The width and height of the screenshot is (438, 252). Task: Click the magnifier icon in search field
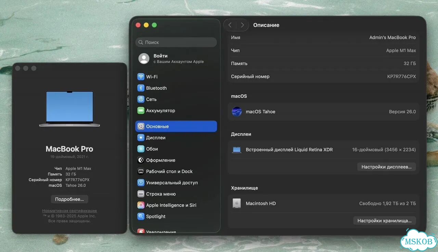(140, 42)
